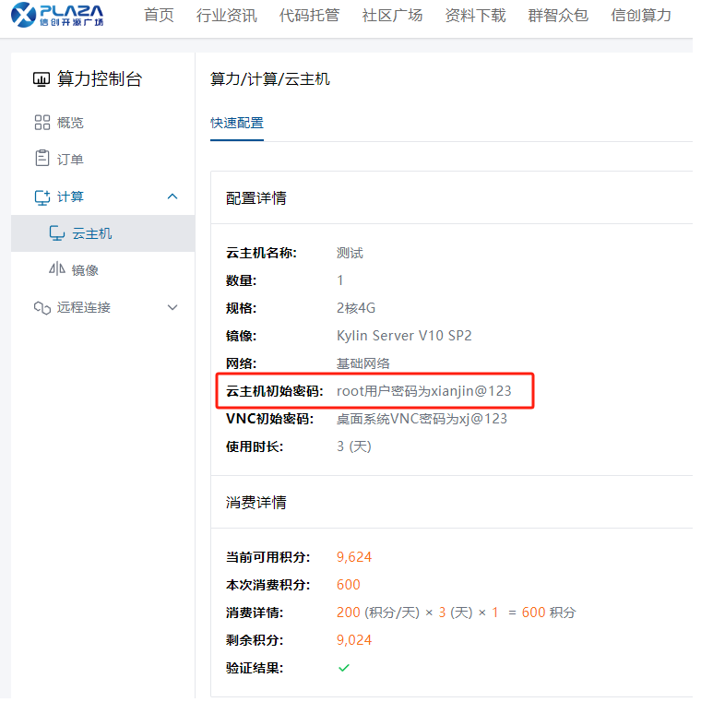Open 群智众包 navigation item
701x702 pixels.
coord(558,16)
